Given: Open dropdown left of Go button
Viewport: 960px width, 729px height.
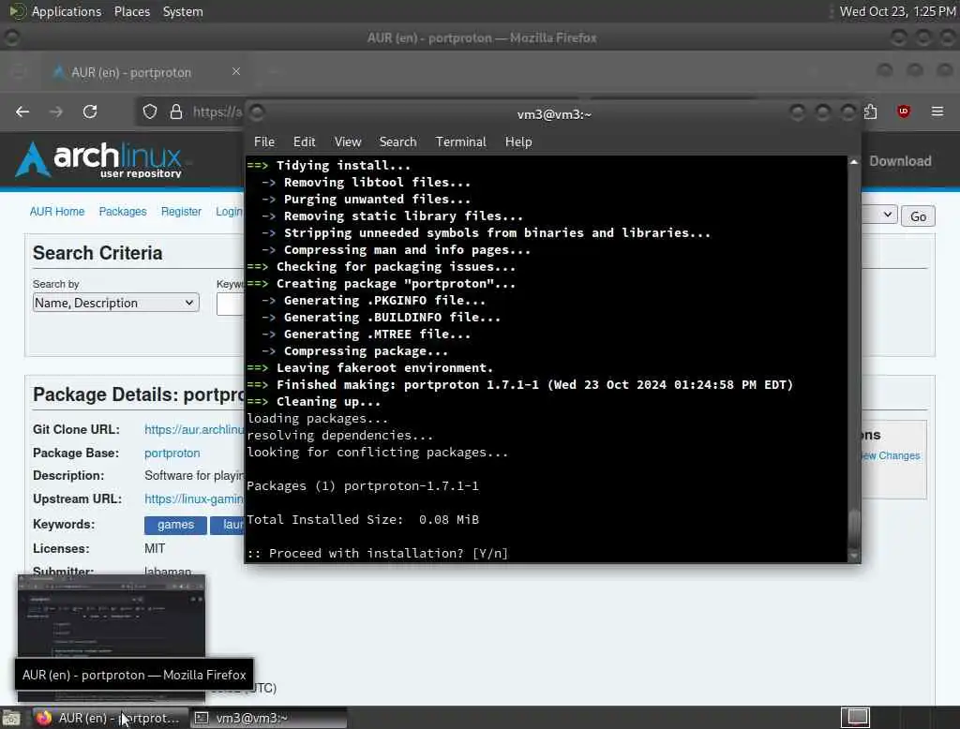Looking at the screenshot, I should [x=879, y=215].
